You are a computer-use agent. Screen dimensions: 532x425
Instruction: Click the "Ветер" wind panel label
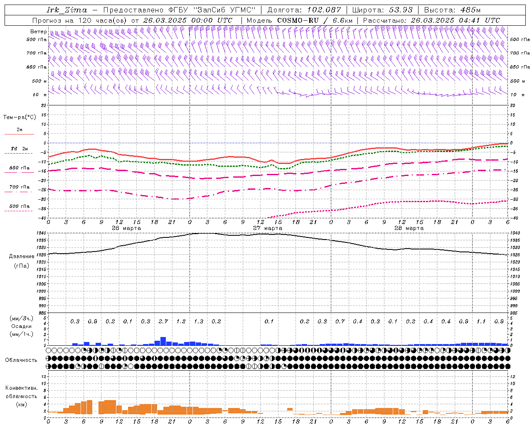[38, 32]
